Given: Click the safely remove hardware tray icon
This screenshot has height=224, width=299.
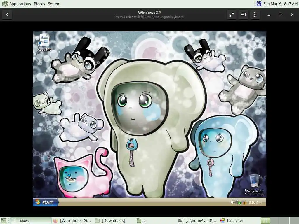Looking at the screenshot, I should click(238, 202).
